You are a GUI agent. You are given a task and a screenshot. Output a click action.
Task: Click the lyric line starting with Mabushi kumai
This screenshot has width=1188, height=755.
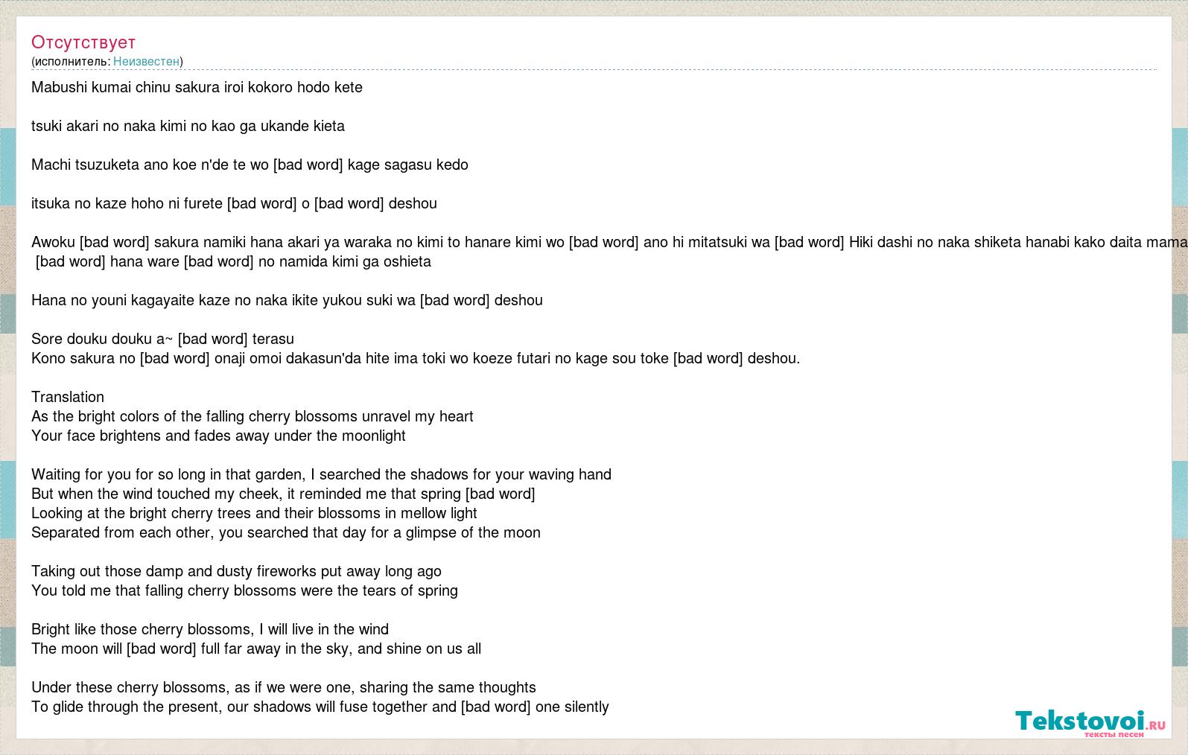[197, 87]
